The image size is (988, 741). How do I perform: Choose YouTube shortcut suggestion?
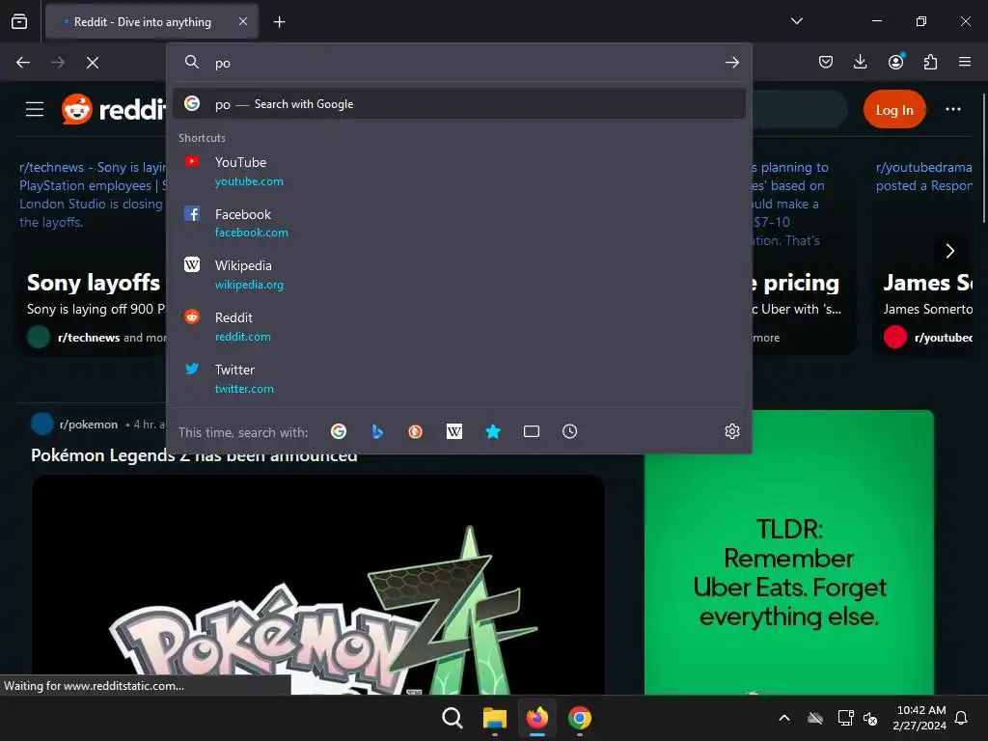[459, 172]
